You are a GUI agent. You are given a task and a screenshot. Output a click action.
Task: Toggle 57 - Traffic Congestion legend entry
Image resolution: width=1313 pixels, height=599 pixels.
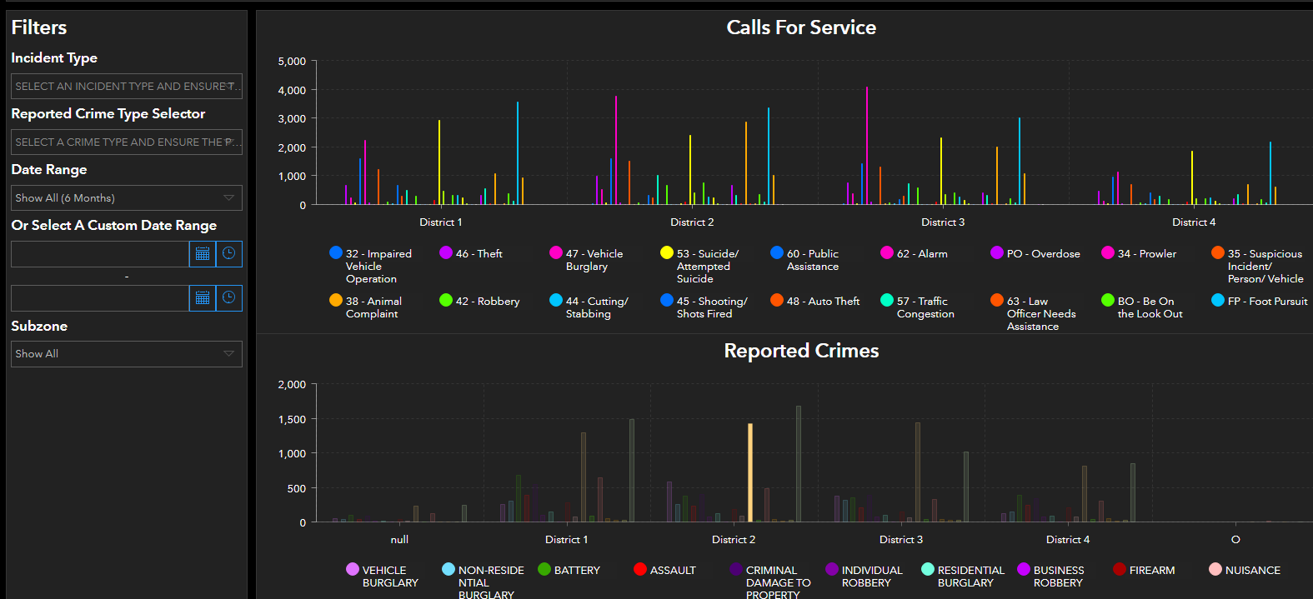pyautogui.click(x=918, y=307)
